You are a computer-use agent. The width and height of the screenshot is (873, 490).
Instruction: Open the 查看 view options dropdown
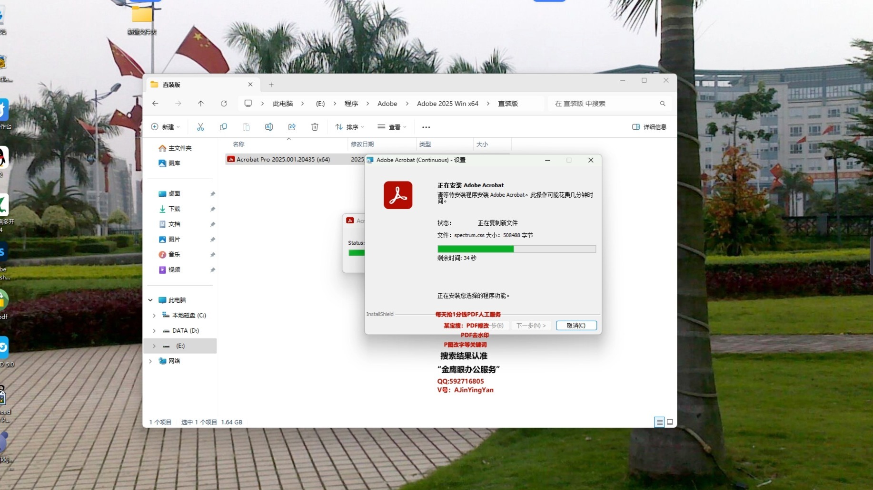[392, 127]
